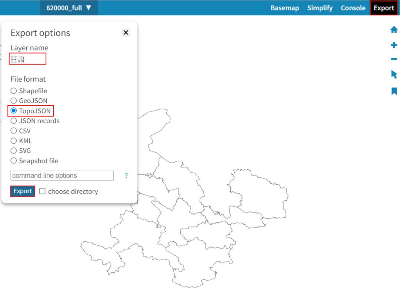Click the bookmark icon in the sidebar
Screen dimensions: 400x289
(x=394, y=91)
